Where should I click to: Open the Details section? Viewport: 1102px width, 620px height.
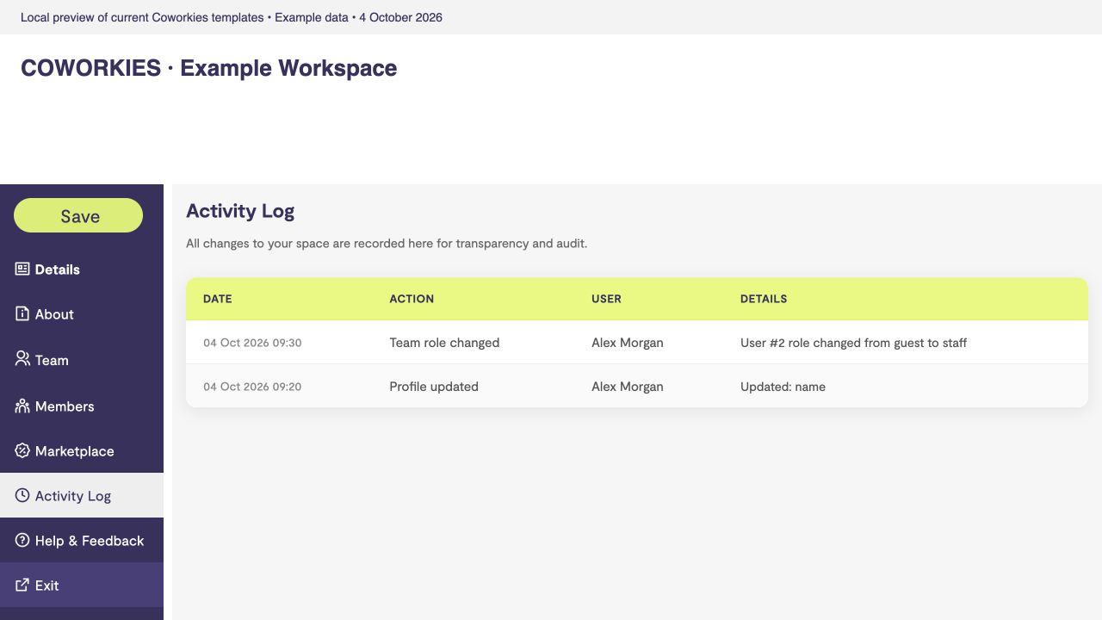[x=82, y=270]
